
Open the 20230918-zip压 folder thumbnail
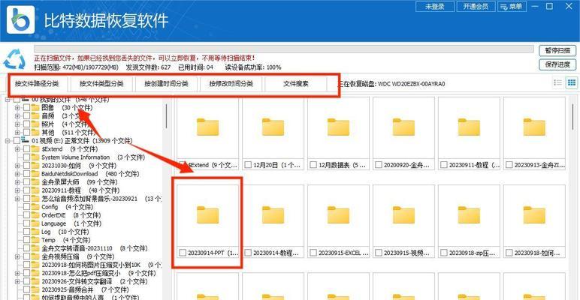[x=469, y=215]
